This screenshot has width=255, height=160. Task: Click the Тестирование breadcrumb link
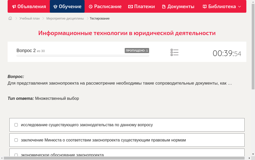point(99,18)
